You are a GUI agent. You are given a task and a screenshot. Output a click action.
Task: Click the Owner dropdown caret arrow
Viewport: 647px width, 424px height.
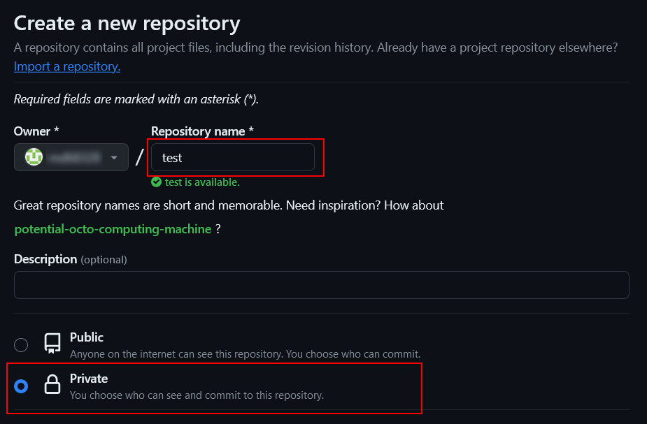(x=114, y=158)
